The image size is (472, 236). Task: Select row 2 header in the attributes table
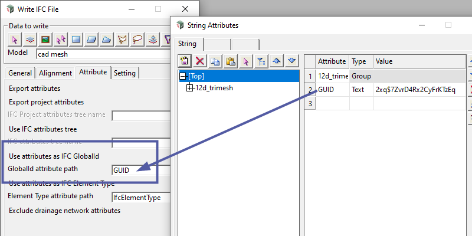point(310,90)
